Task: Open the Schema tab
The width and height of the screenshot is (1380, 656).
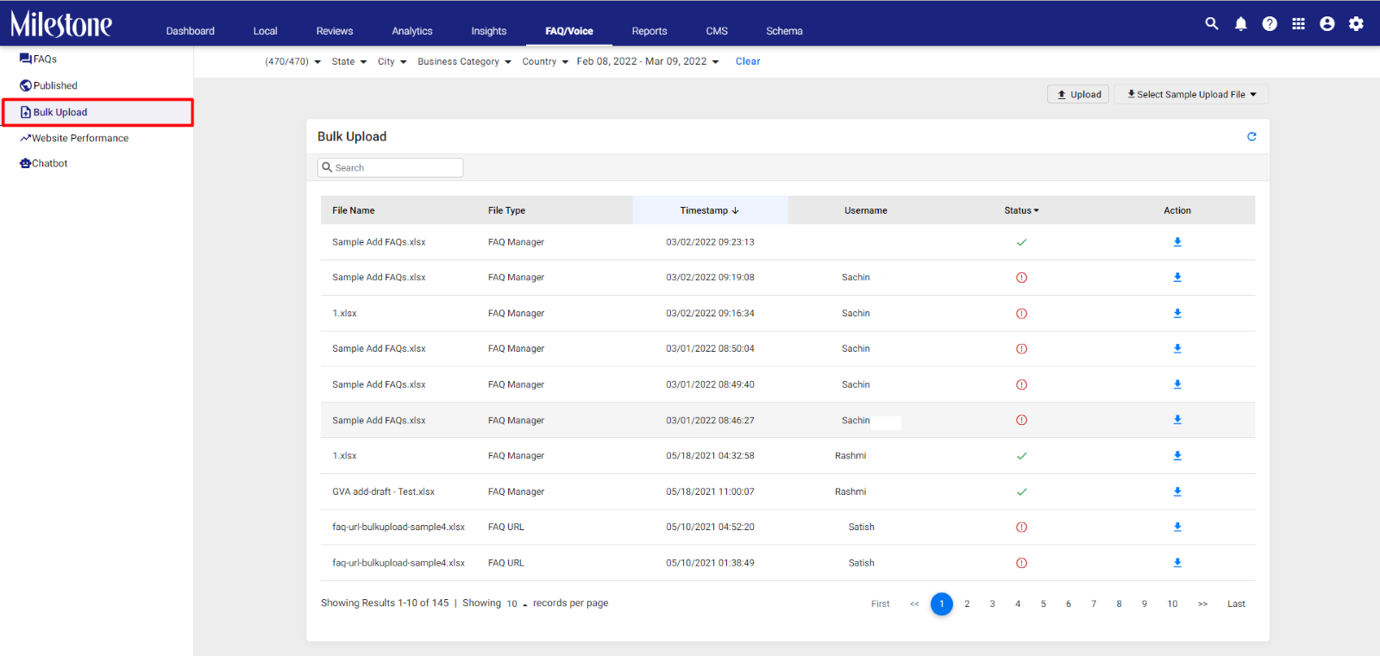Action: click(x=785, y=31)
